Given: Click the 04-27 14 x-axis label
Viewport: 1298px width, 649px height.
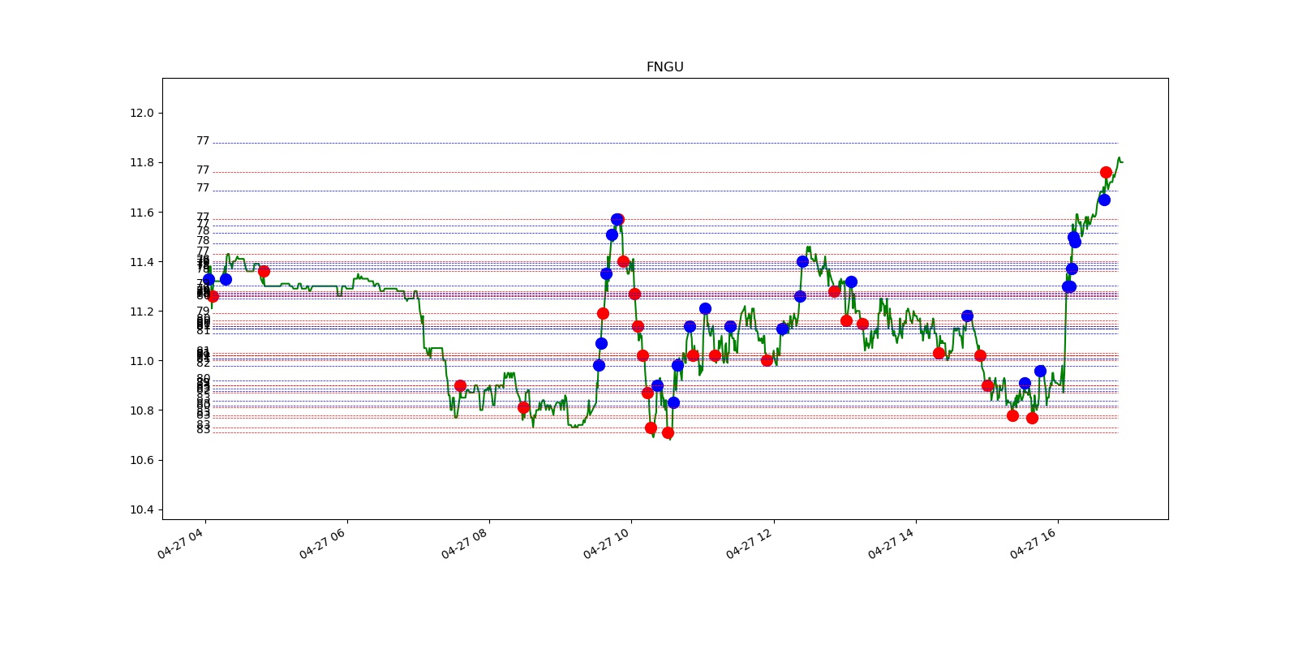Looking at the screenshot, I should 891,543.
